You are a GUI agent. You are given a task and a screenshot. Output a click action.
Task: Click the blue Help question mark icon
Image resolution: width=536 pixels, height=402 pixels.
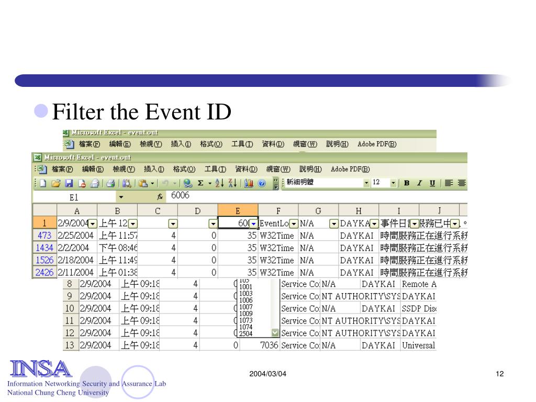[262, 183]
